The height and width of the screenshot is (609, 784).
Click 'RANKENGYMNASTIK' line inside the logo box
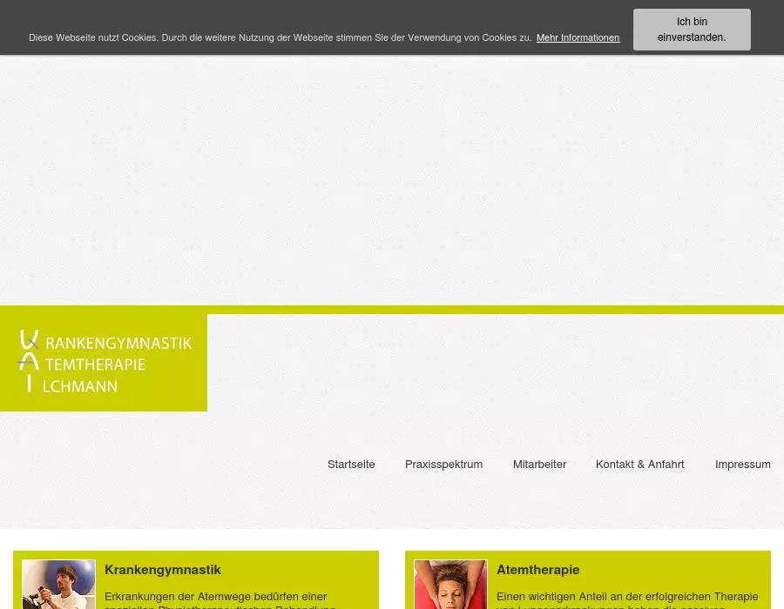click(x=118, y=344)
